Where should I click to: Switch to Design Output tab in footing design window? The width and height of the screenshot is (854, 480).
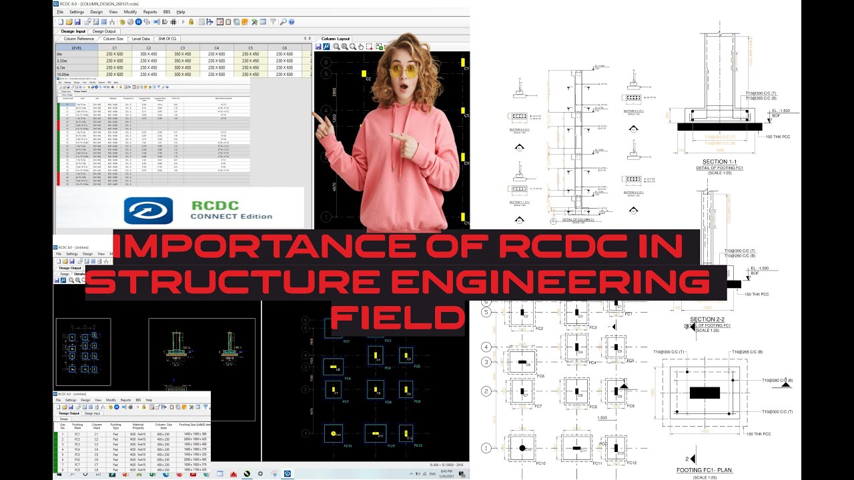[69, 413]
